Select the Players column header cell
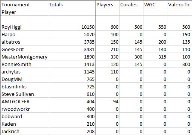Viewport: 192px width, 135px height. [107, 4]
